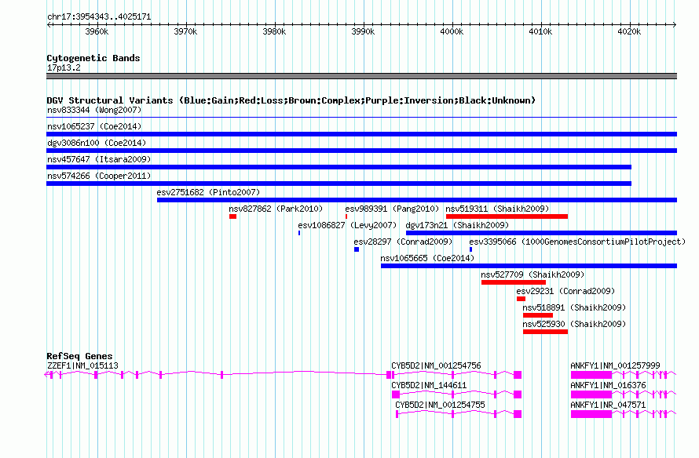Select the nsv1065237 (Coe2014) blue gain bar
This screenshot has height=458, width=699.
361,134
